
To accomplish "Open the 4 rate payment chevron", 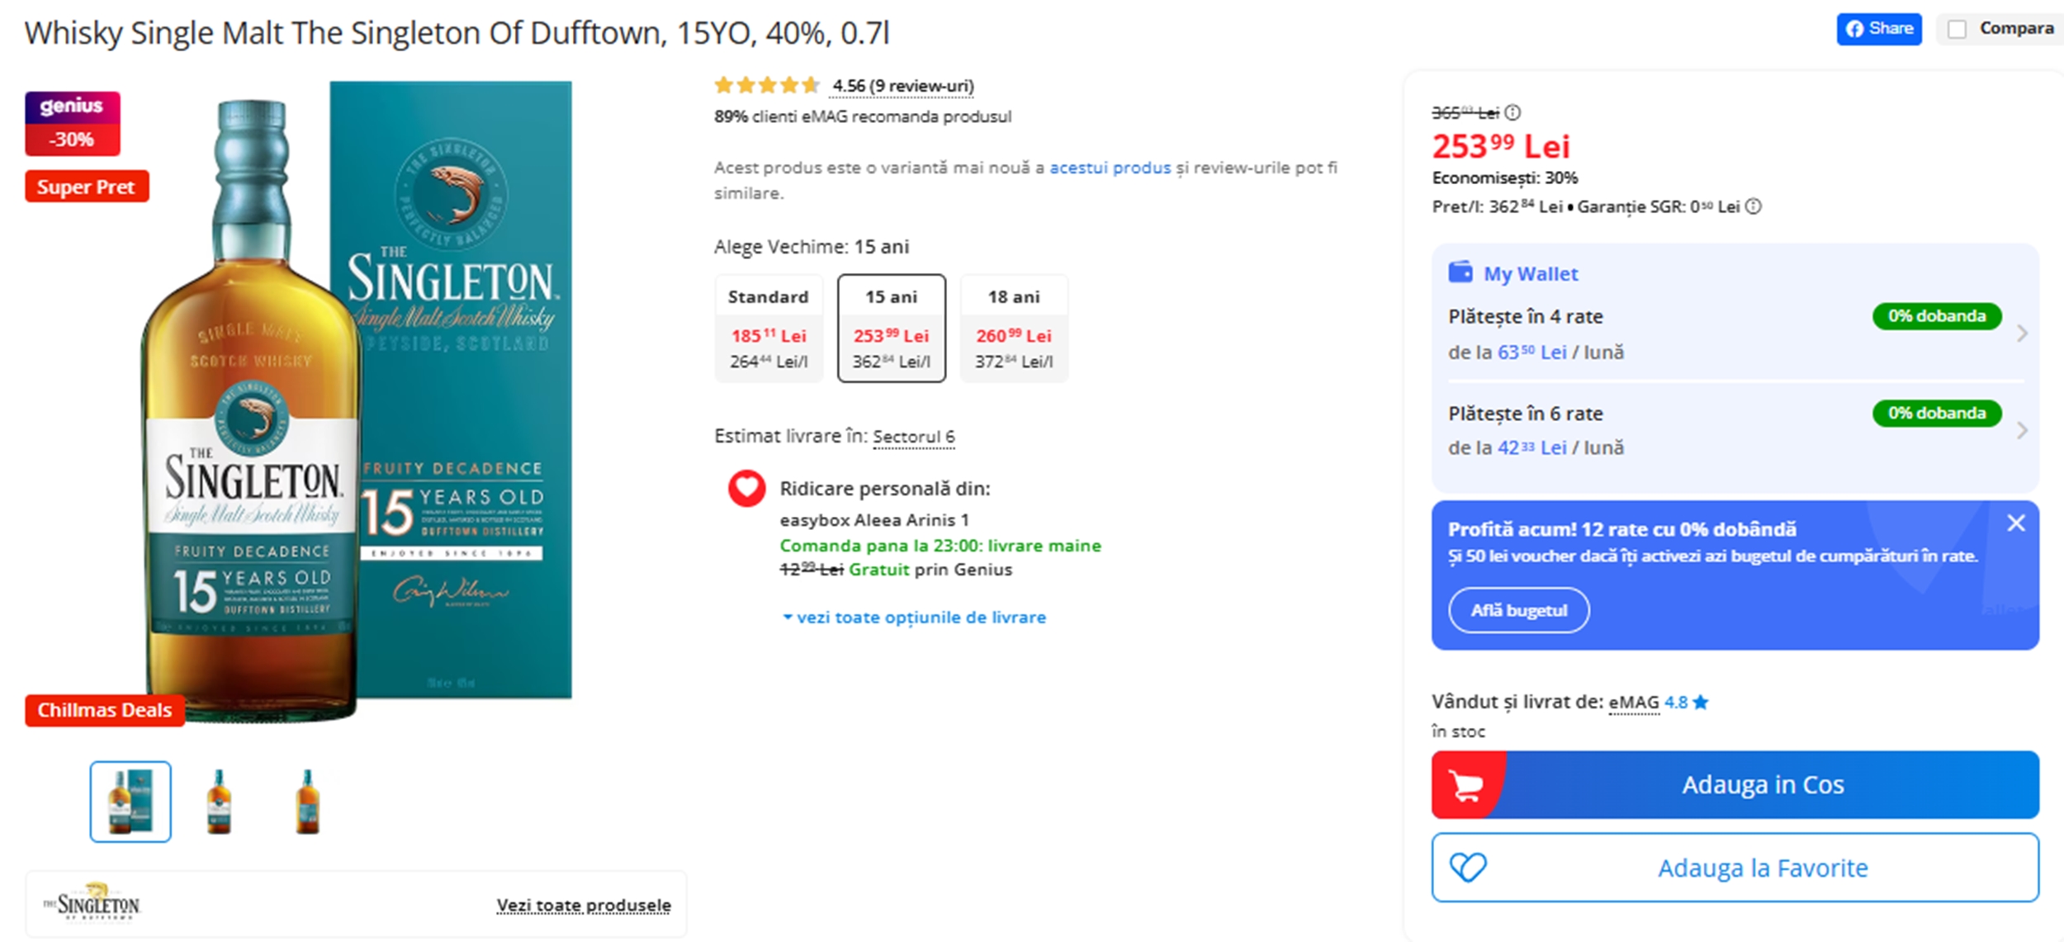I will 2022,334.
